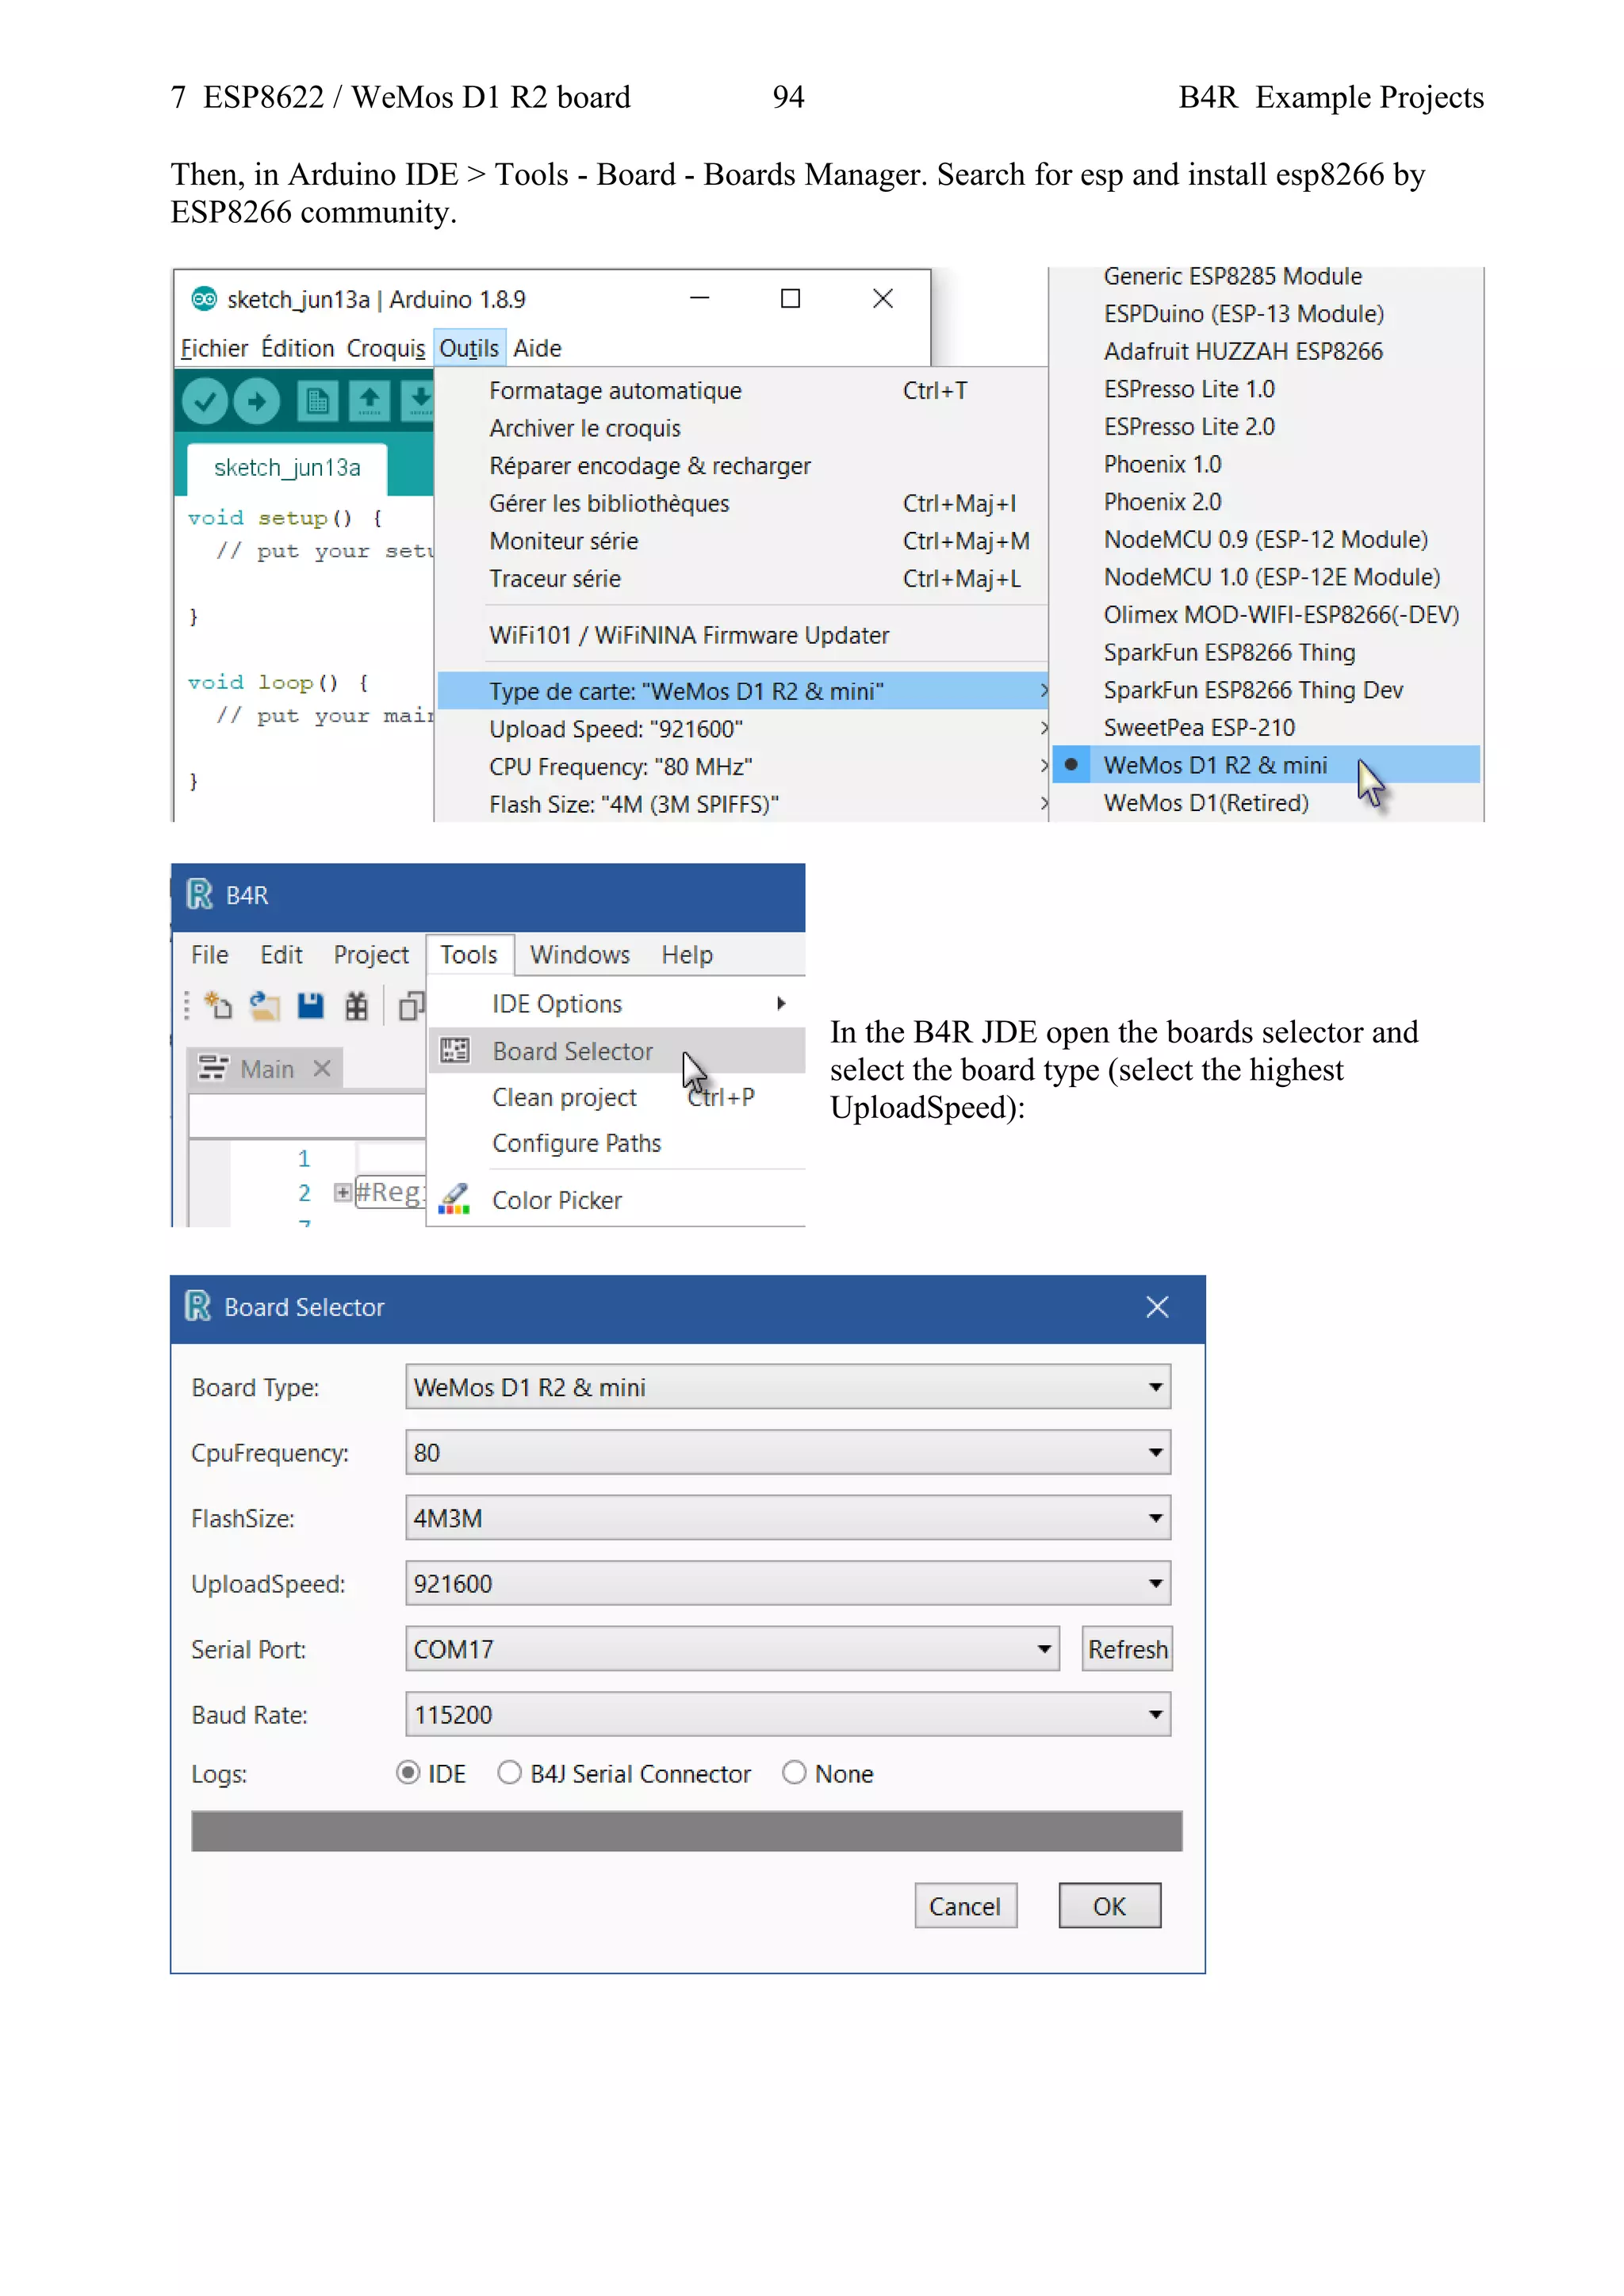This screenshot has height=2296, width=1624.
Task: Click WiFi101 / WiFiNINA Firmware Updater
Action: point(743,635)
